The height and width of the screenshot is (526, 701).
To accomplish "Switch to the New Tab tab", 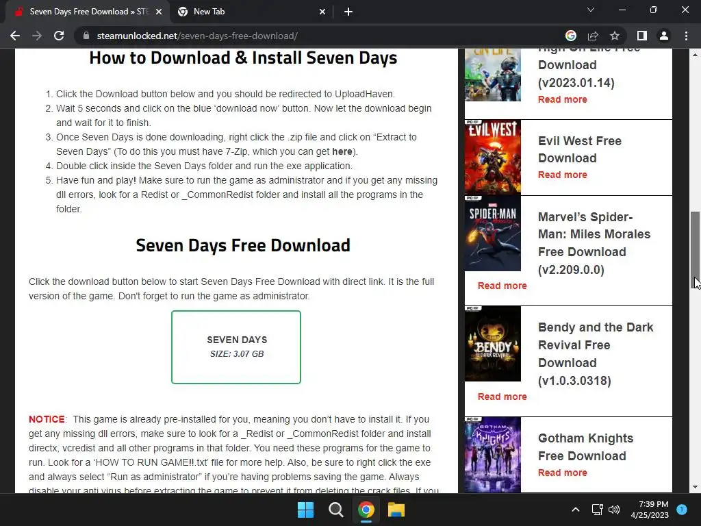I will pos(252,12).
